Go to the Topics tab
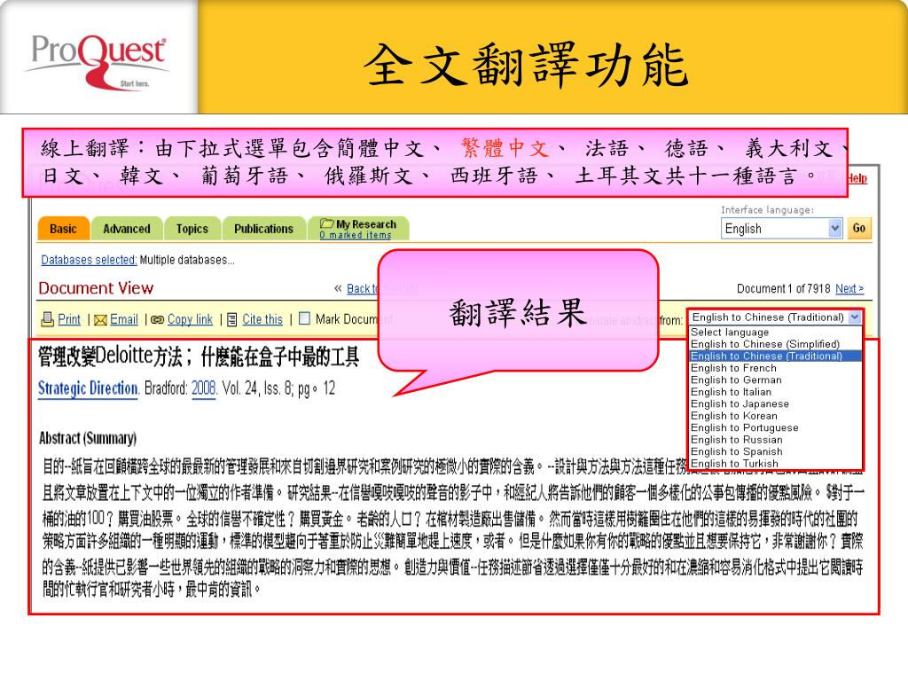The image size is (908, 681). pyautogui.click(x=192, y=229)
